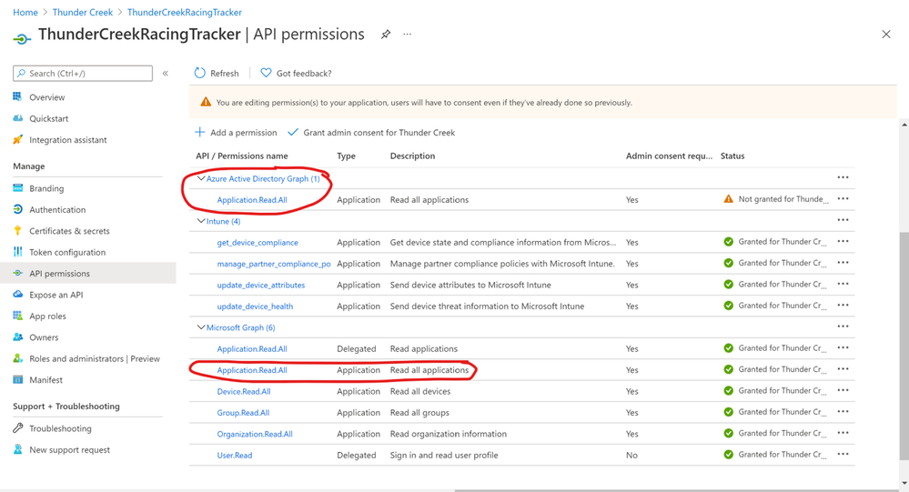The image size is (909, 492).
Task: Pin the ThunderCreekRacingTracker page
Action: click(x=386, y=35)
